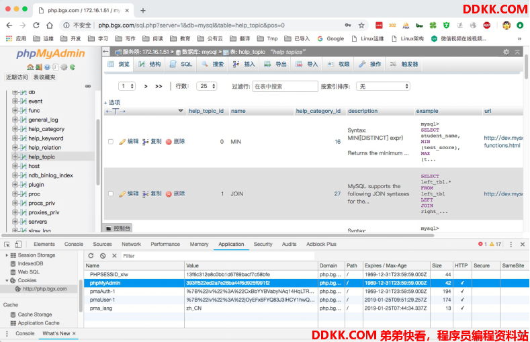Close the What's New drawer tab
Image resolution: width=530 pixels, height=342 pixels.
74,333
